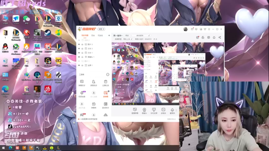Open the QQ penguin desktop shortcut
Screen dimensions: 269x151
(x=5, y=48)
